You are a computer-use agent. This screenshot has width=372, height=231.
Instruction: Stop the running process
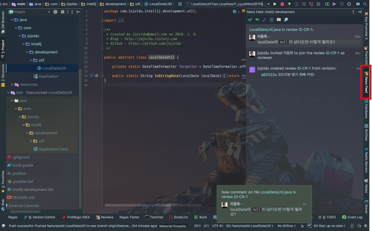[319, 4]
